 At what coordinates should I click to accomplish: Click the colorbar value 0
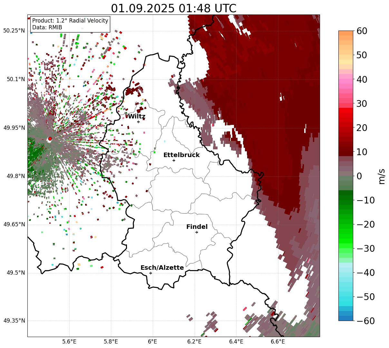pos(359,176)
